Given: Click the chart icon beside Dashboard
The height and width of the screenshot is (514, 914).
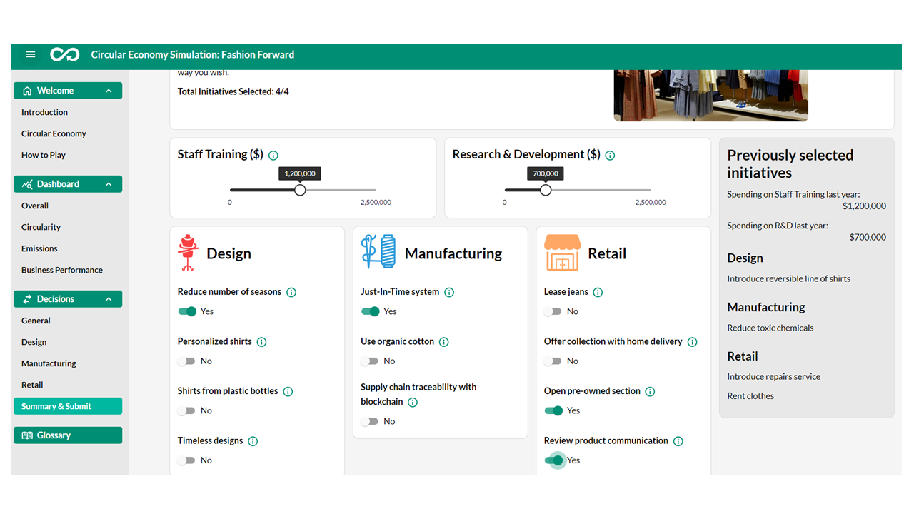Looking at the screenshot, I should coord(27,184).
